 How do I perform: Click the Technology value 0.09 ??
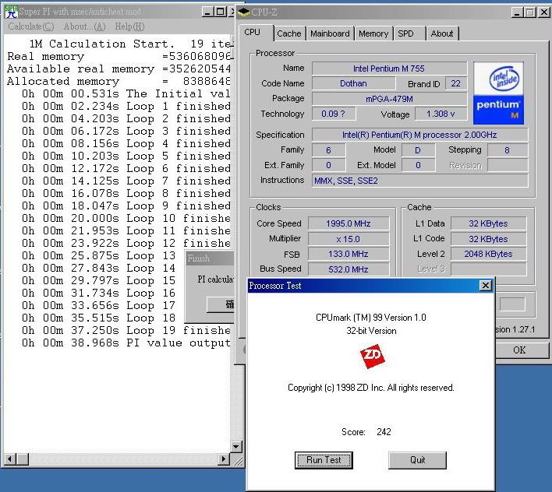pos(333,114)
